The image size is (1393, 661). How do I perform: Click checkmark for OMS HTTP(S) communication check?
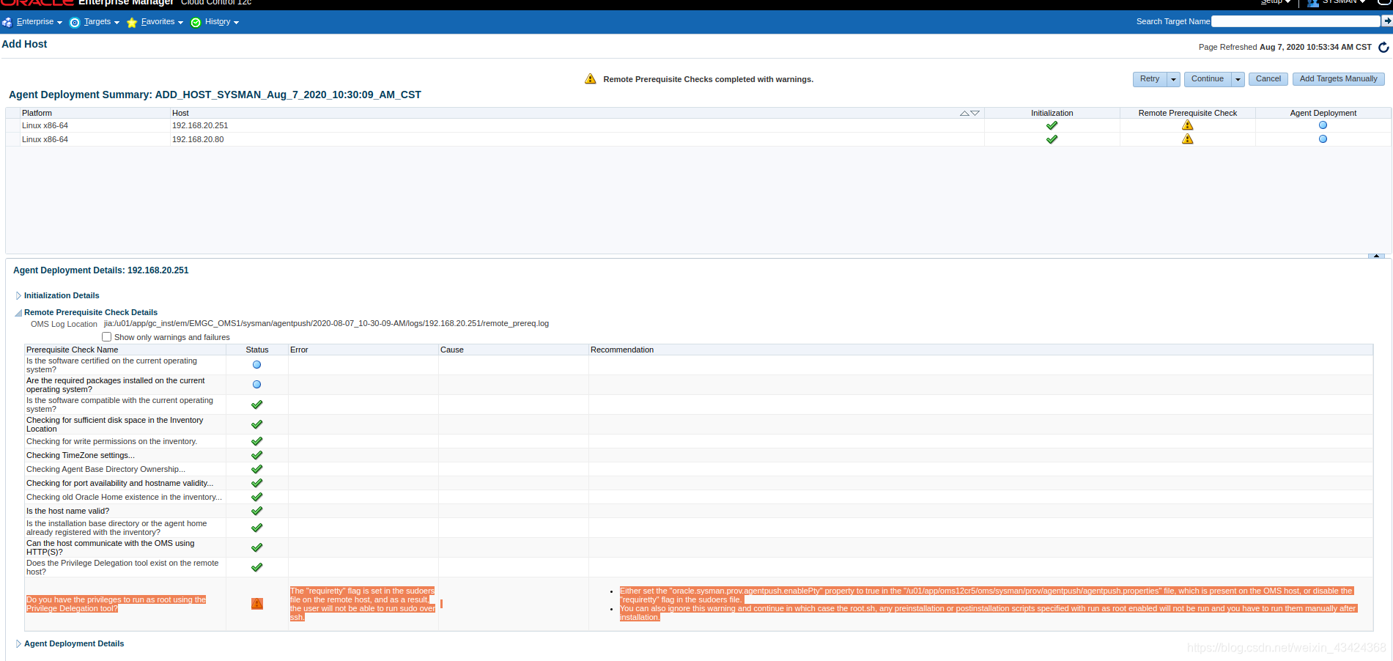pos(256,547)
